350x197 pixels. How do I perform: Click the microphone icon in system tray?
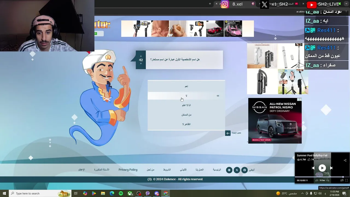click(311, 193)
